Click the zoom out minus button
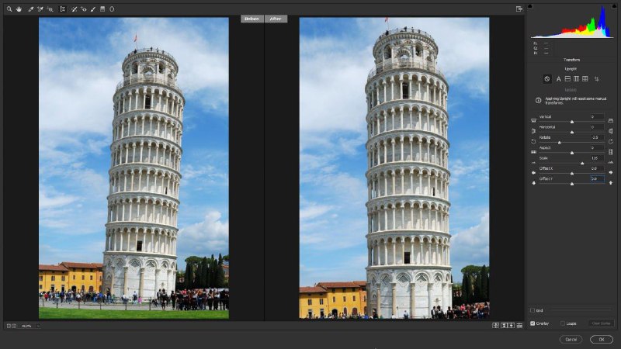Image resolution: width=621 pixels, height=349 pixels. 9,326
